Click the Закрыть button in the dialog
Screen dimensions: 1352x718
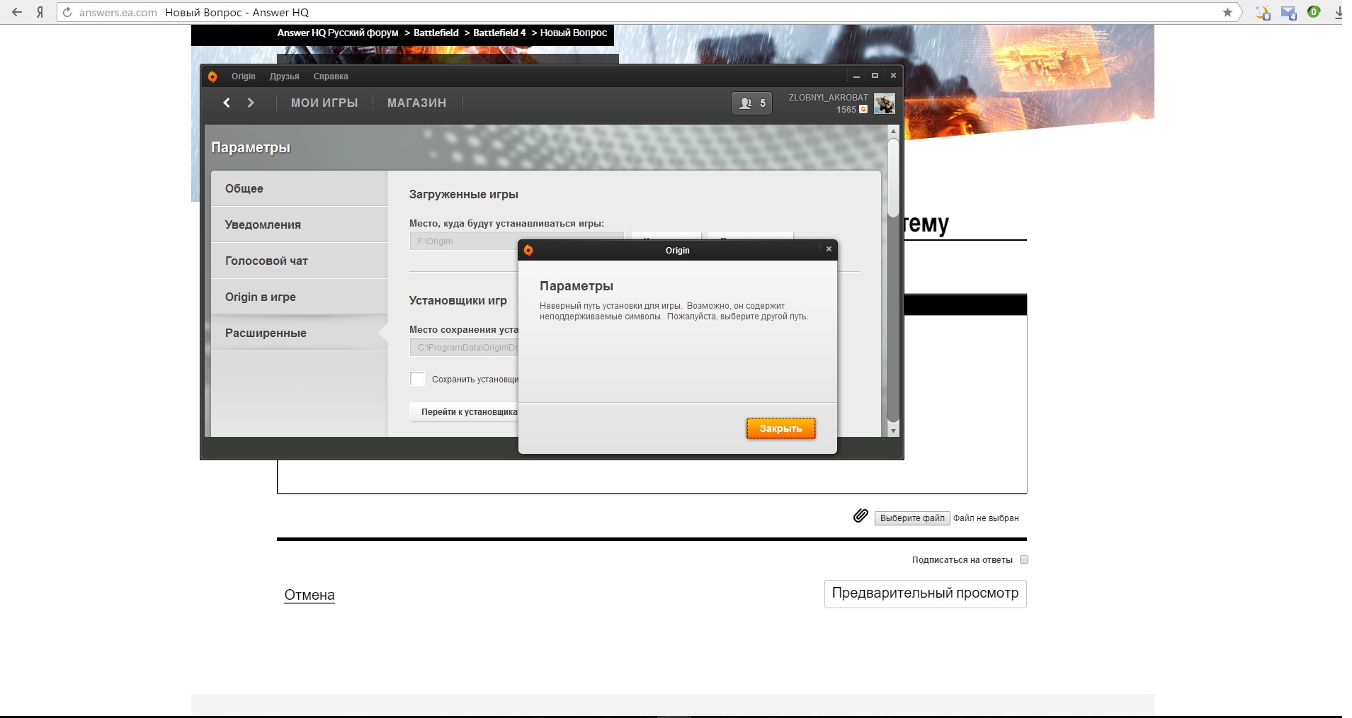[780, 428]
